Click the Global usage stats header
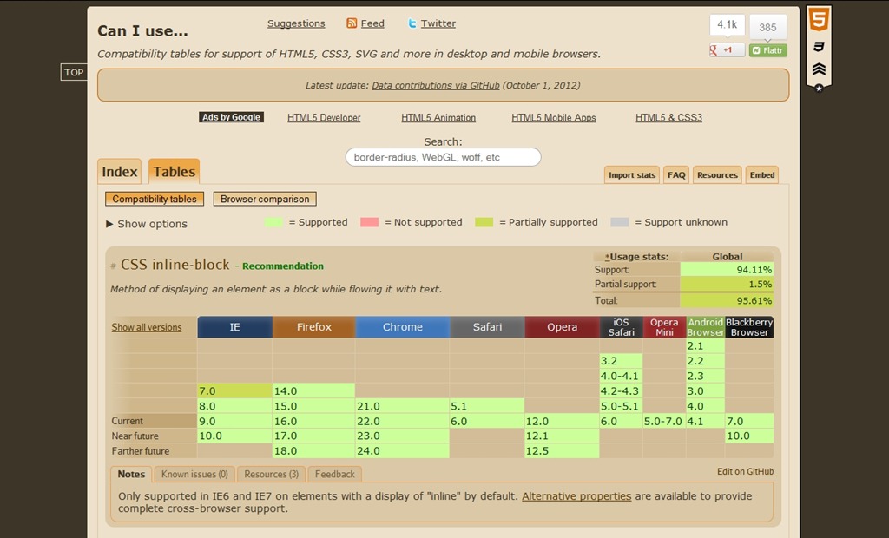The width and height of the screenshot is (889, 538). point(727,257)
